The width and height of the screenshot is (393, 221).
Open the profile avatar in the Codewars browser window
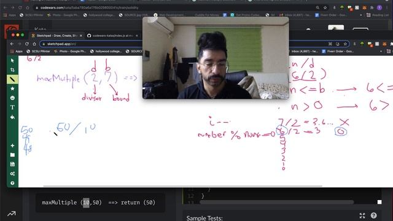[x=379, y=8]
